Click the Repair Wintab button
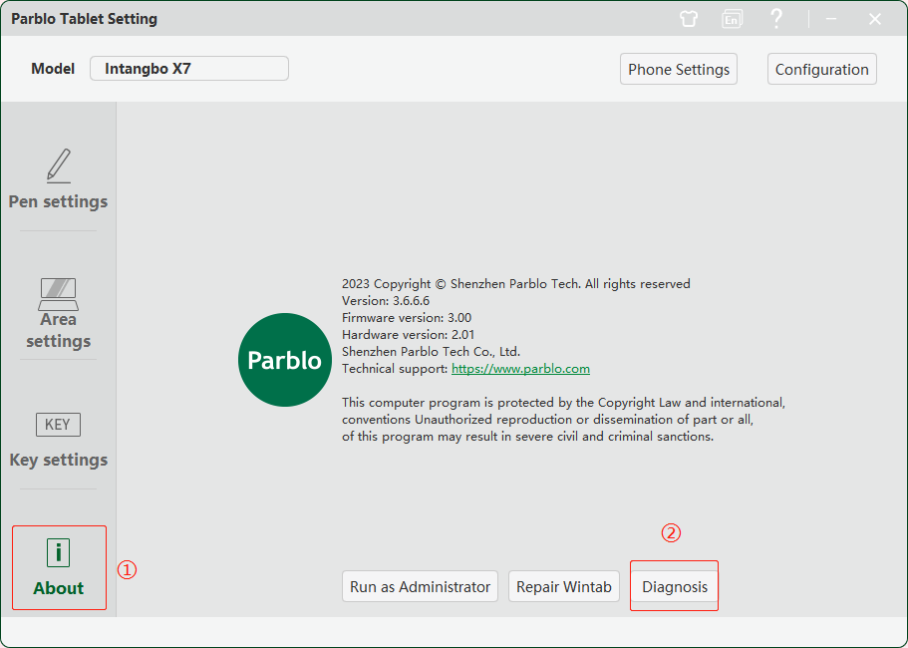The height and width of the screenshot is (648, 908). click(564, 586)
